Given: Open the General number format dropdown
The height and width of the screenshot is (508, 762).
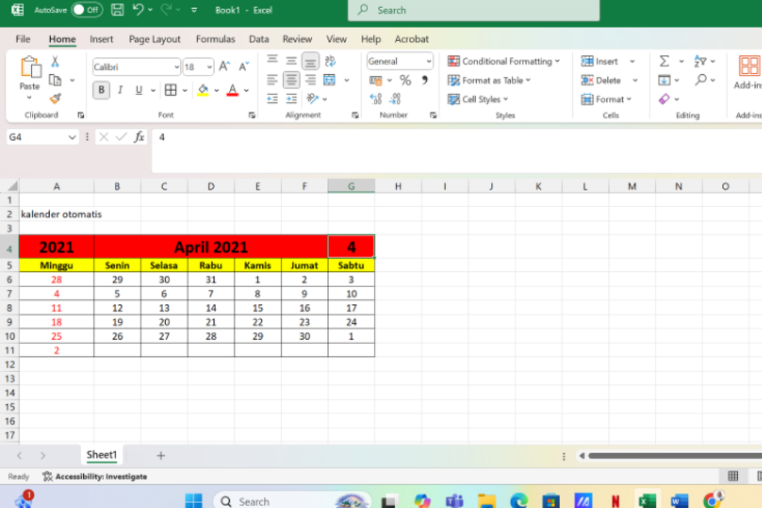Looking at the screenshot, I should 429,62.
